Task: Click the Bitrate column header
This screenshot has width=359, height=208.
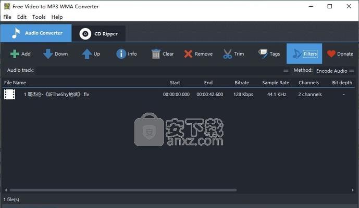Action: click(x=242, y=83)
